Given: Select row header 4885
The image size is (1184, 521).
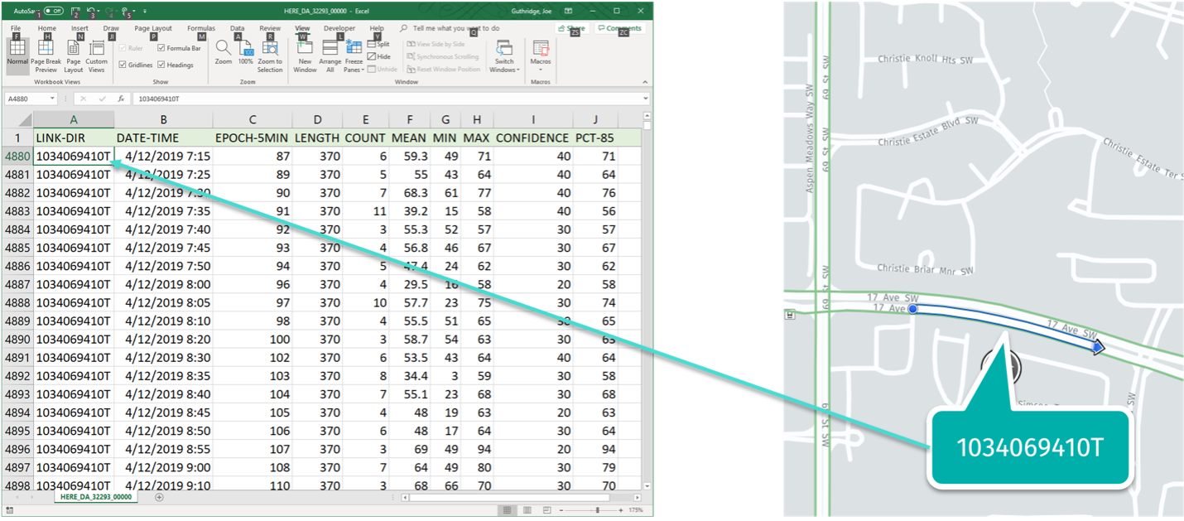Looking at the screenshot, I should [x=17, y=248].
